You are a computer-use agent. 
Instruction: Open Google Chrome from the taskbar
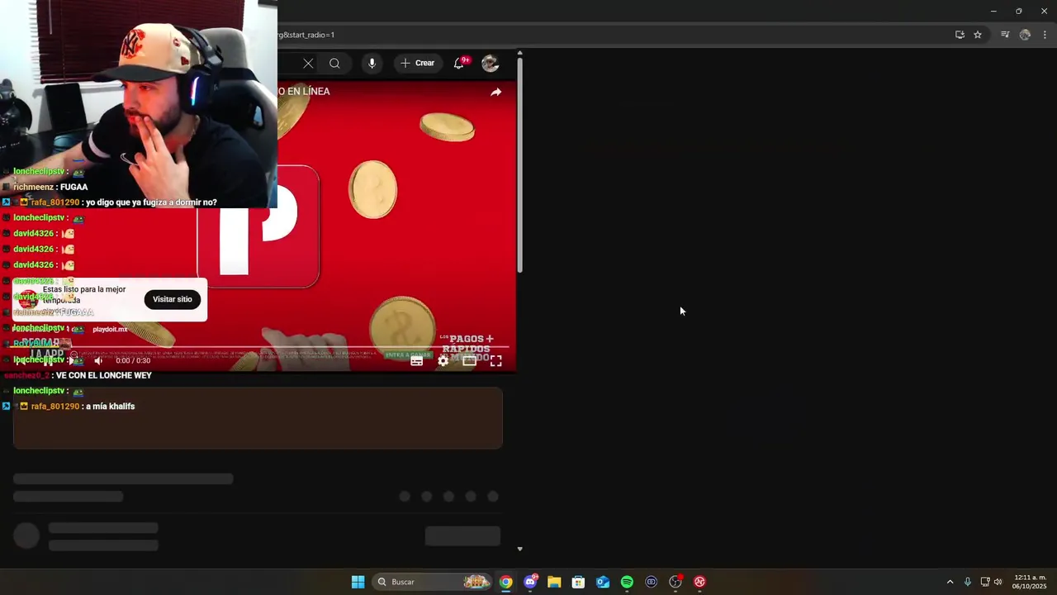(x=505, y=582)
